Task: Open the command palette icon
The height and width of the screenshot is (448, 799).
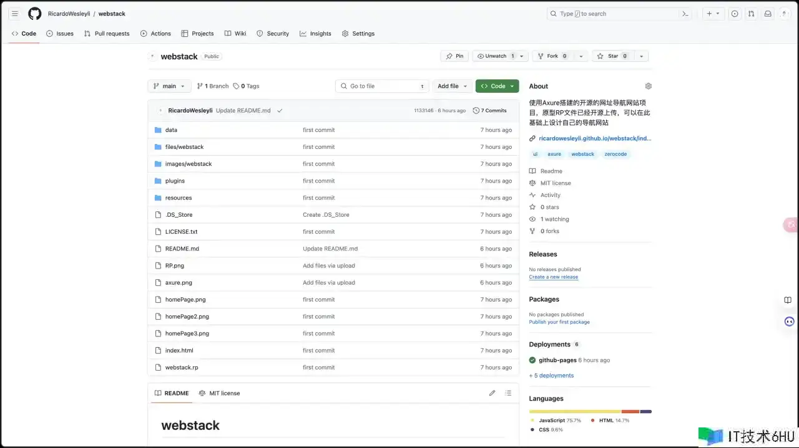Action: click(685, 14)
